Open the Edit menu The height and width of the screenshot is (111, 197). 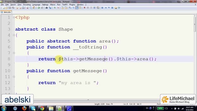(7, 5)
